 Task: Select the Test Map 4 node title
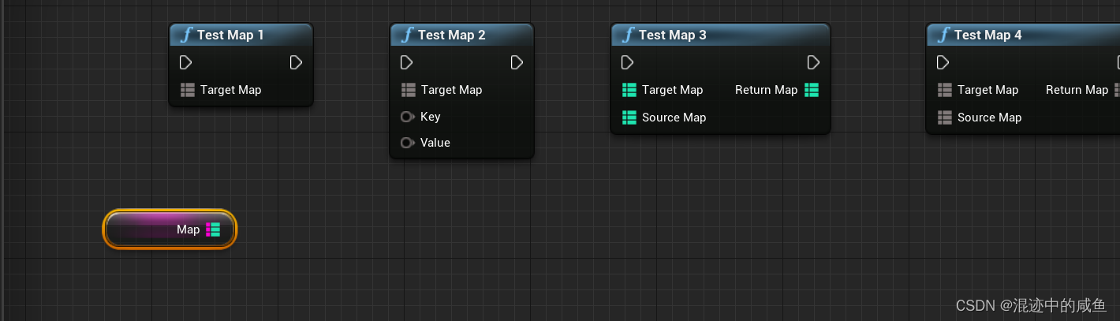(987, 35)
